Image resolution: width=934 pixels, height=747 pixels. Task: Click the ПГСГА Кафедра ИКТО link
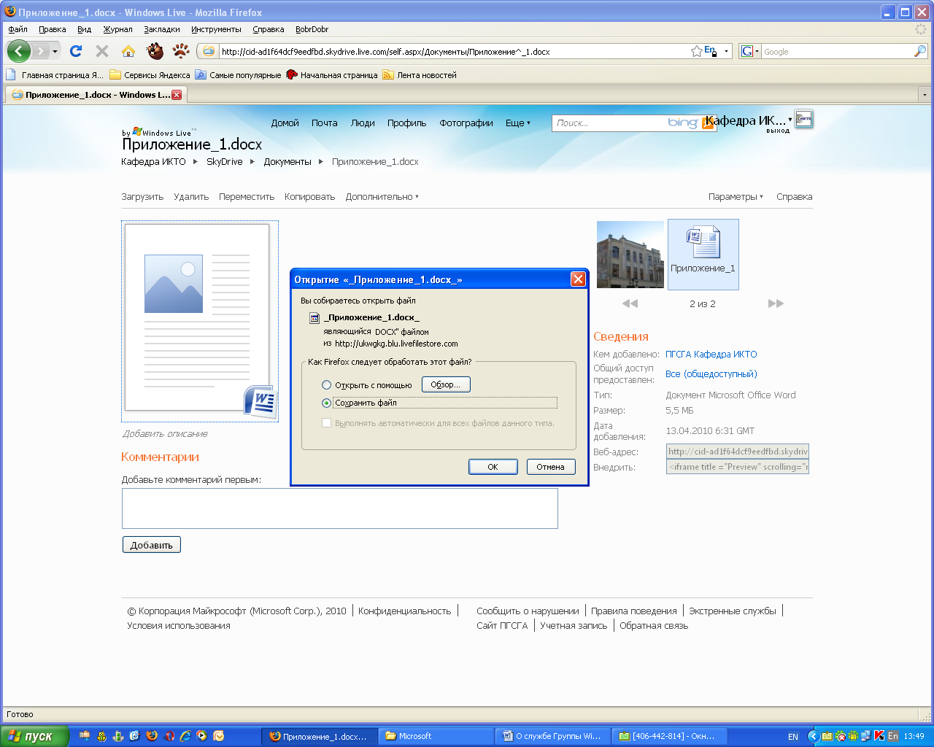pyautogui.click(x=711, y=355)
